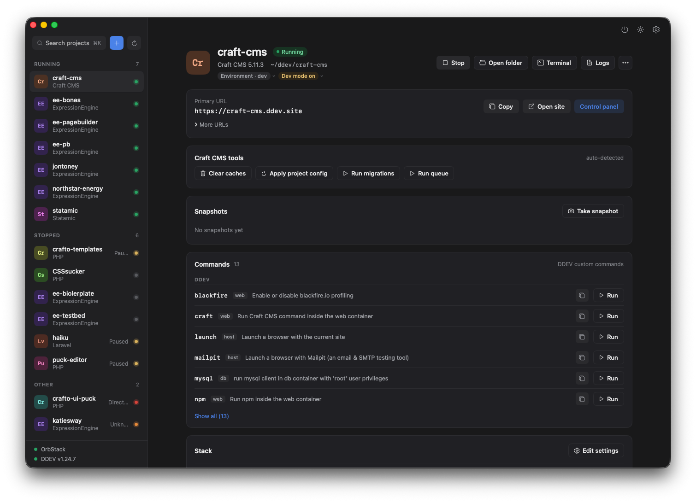Click the Cr avatar icon beside the craft-cms title
This screenshot has width=696, height=502.
coord(198,63)
